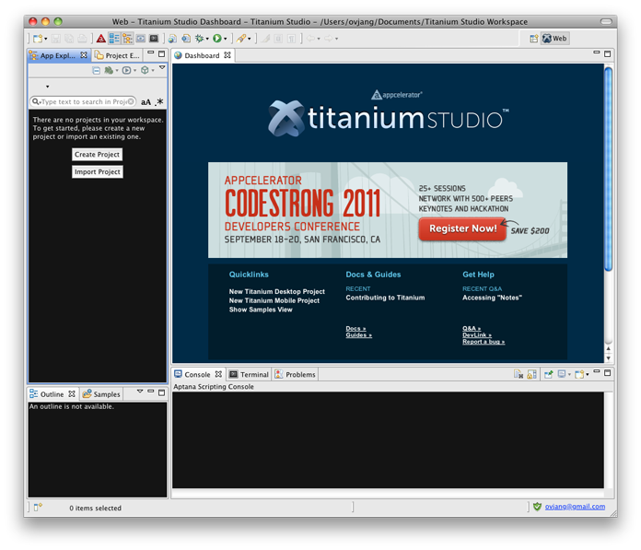This screenshot has height=550, width=641.
Task: Click the Dashboard scrollbar down arrow
Action: pyautogui.click(x=608, y=358)
